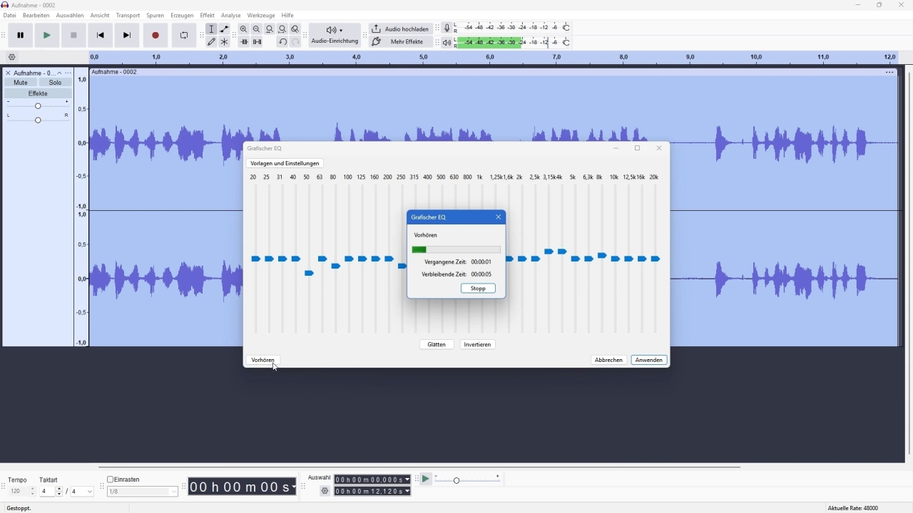The width and height of the screenshot is (913, 513).
Task: Open the track options three-dot menu
Action: click(x=68, y=73)
